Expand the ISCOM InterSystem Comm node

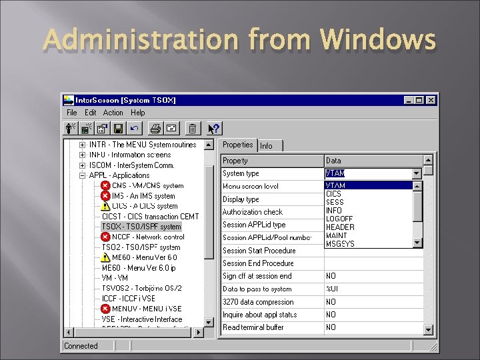point(82,165)
